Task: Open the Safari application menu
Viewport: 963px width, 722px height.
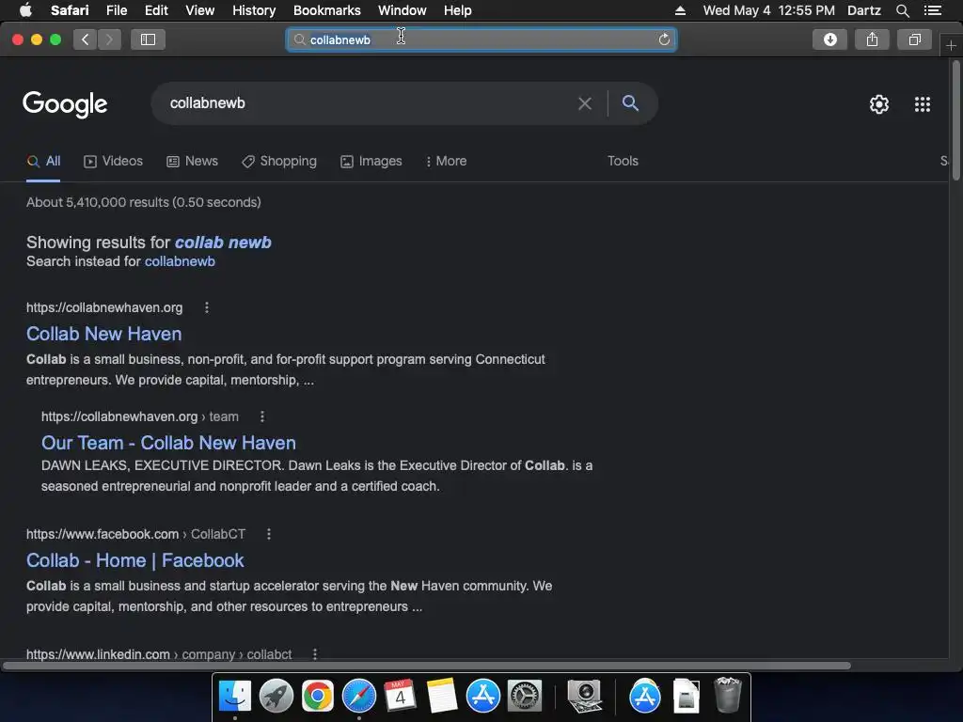Action: click(70, 10)
